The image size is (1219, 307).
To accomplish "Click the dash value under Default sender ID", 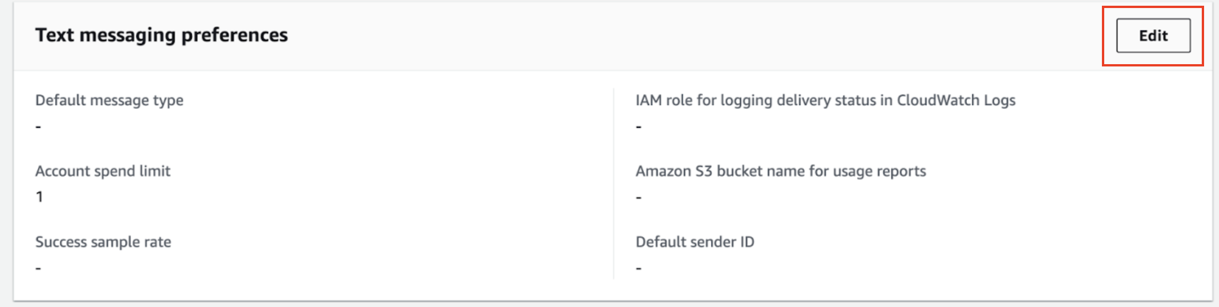I will pyautogui.click(x=638, y=268).
